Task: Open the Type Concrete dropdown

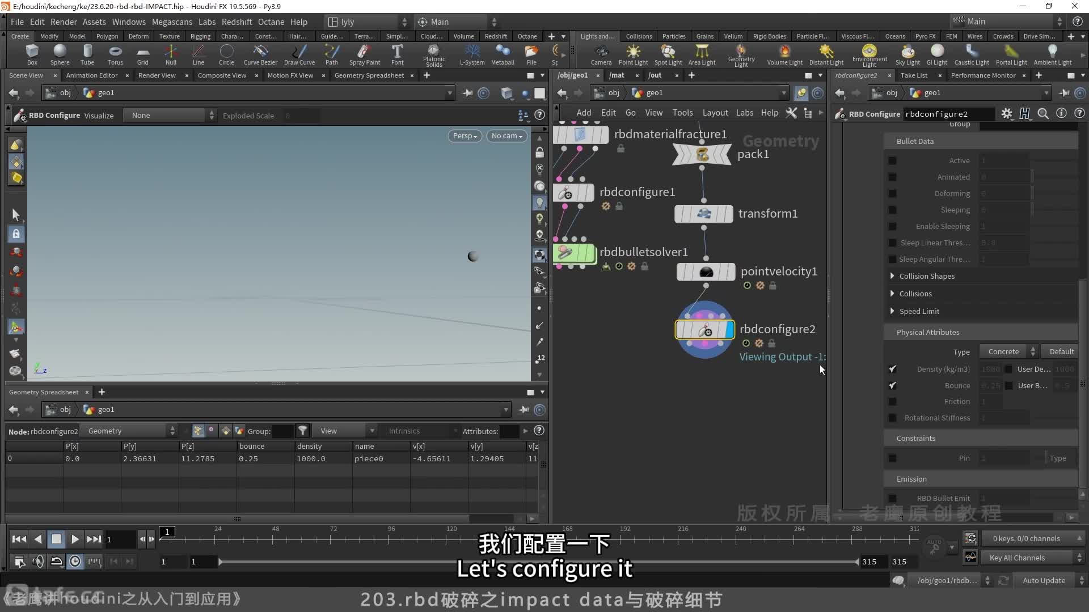Action: coord(1008,351)
